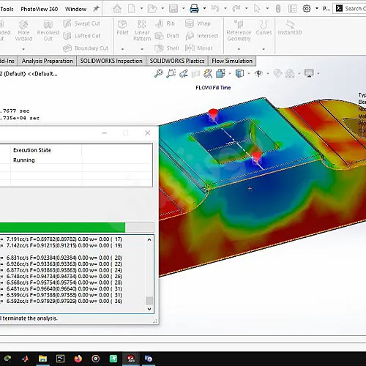
Task: Click the New document icon
Action: point(132,9)
